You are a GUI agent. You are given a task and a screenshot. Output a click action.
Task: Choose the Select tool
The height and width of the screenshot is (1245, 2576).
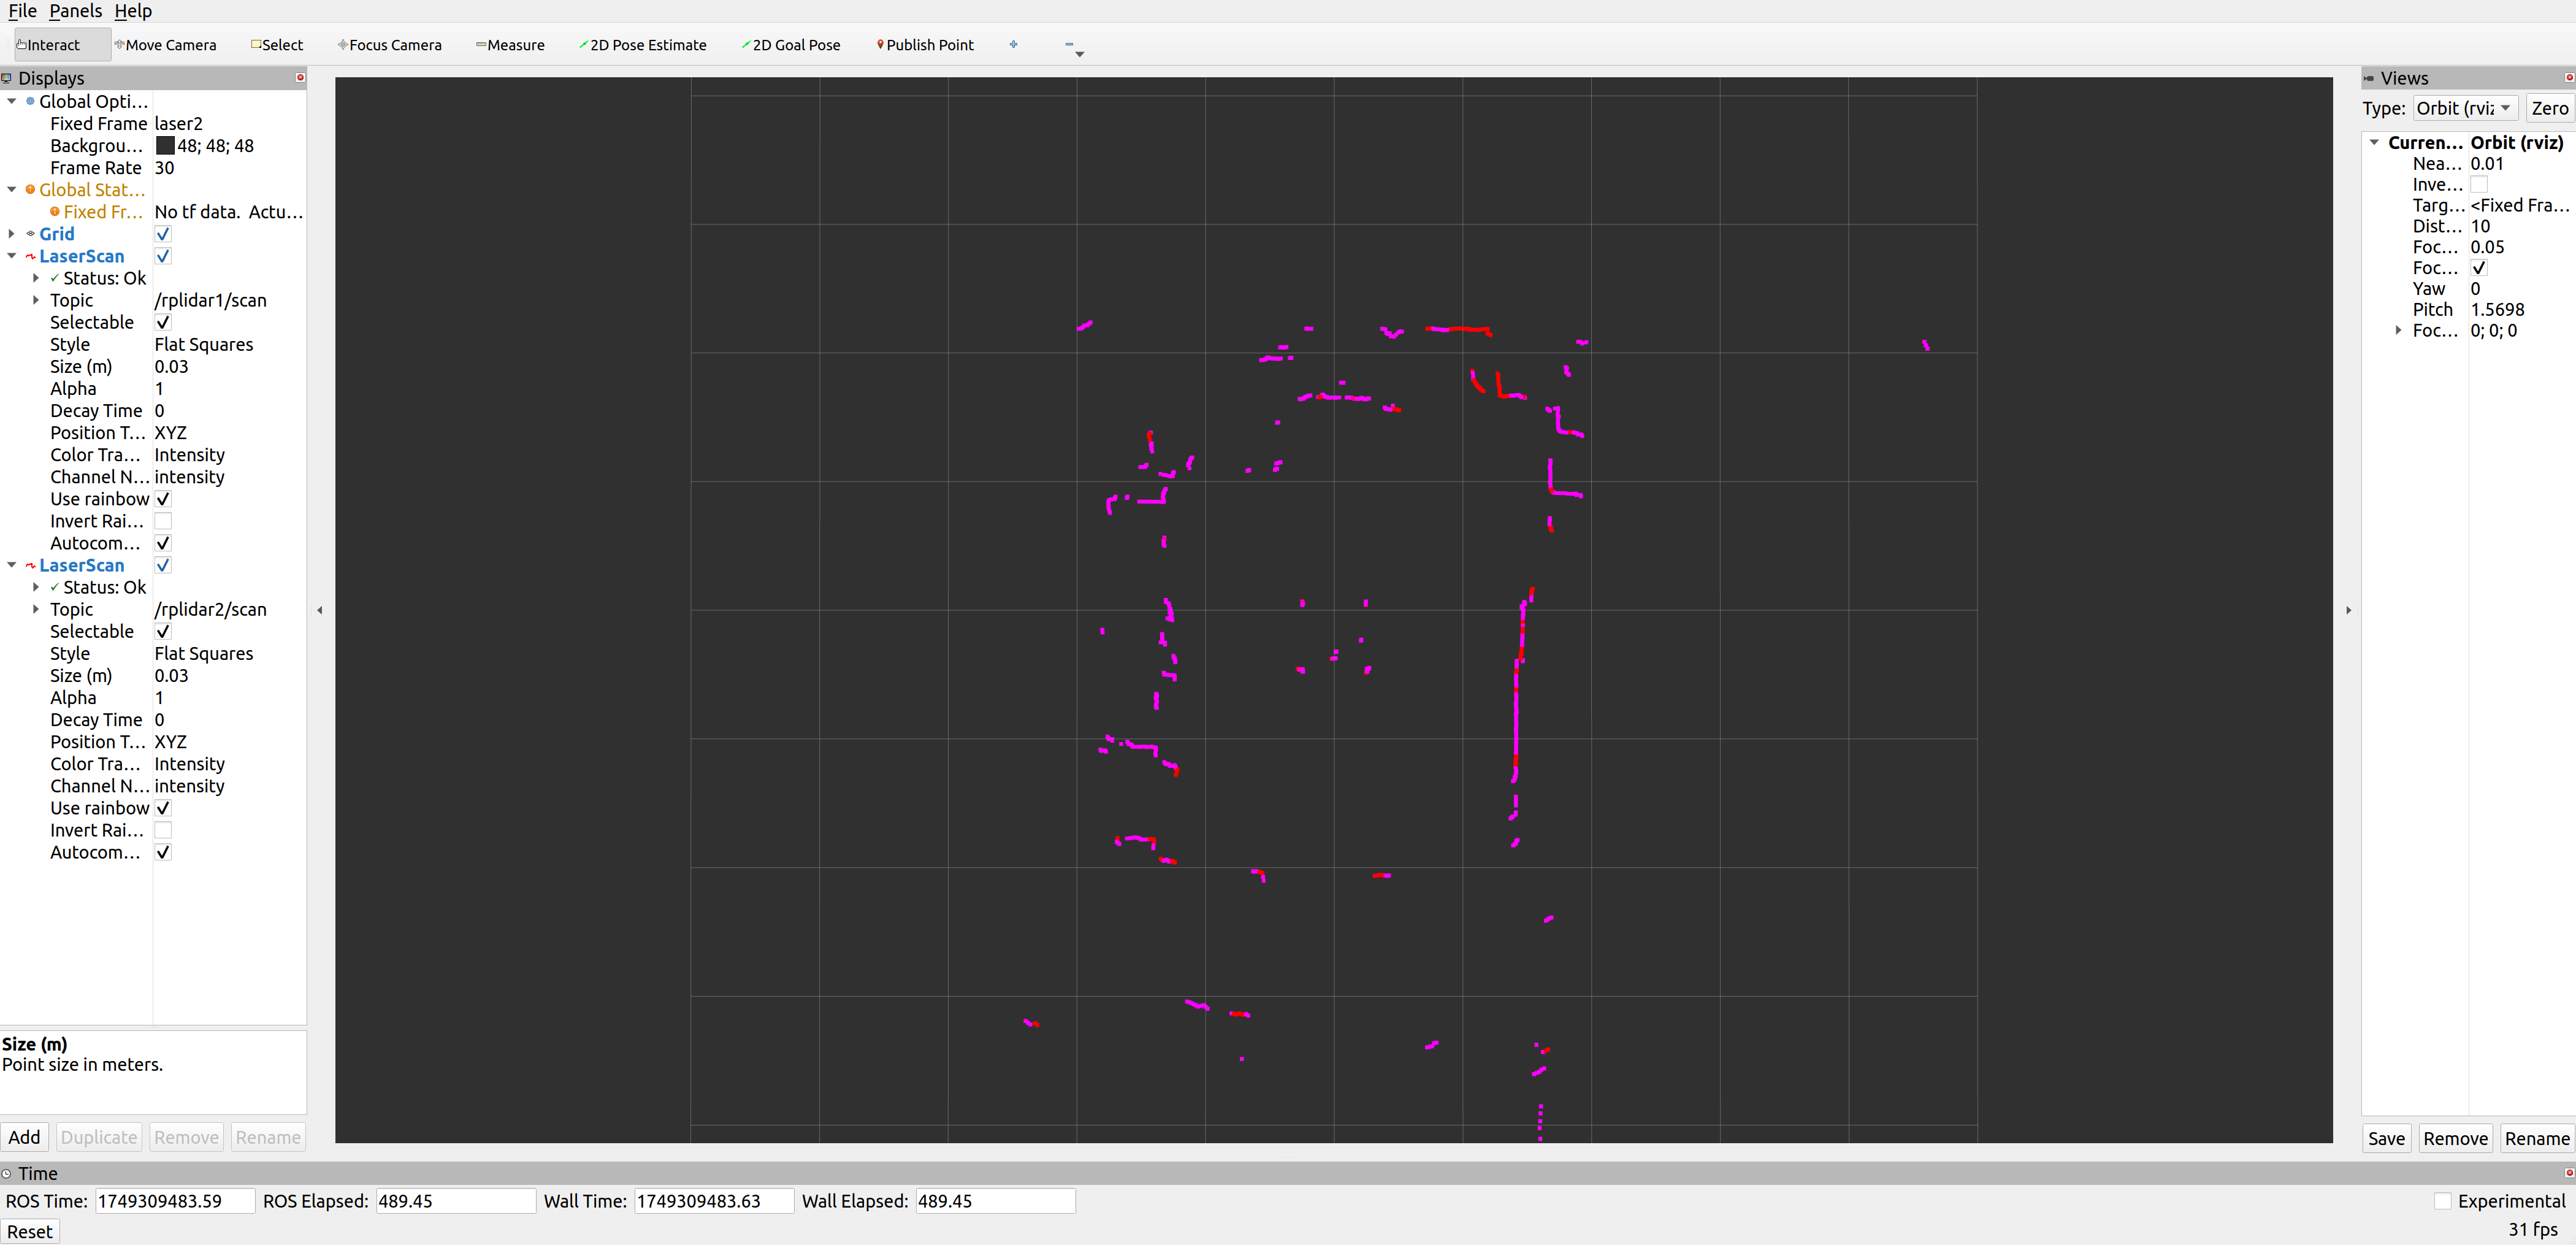tap(277, 45)
